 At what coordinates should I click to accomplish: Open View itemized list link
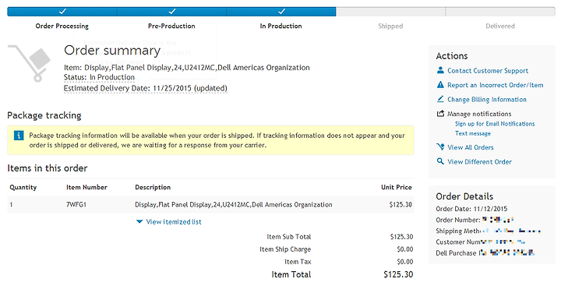pyautogui.click(x=174, y=222)
